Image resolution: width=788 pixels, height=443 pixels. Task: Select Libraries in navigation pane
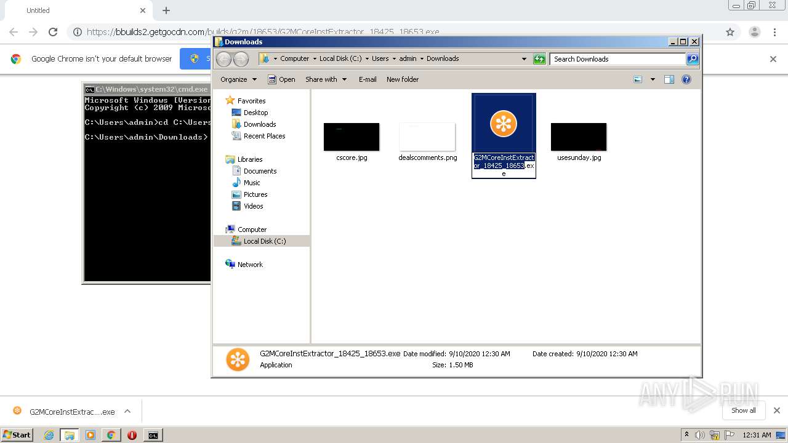point(244,159)
